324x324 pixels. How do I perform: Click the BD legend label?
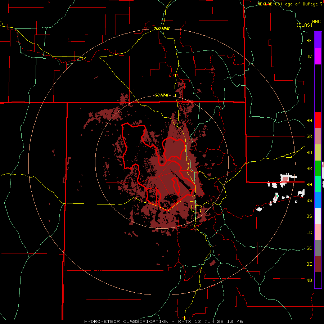coord(309,153)
